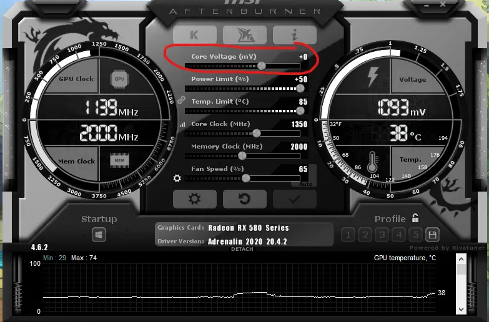The image size is (489, 322).
Task: Select profile slot 4
Action: pyautogui.click(x=398, y=235)
